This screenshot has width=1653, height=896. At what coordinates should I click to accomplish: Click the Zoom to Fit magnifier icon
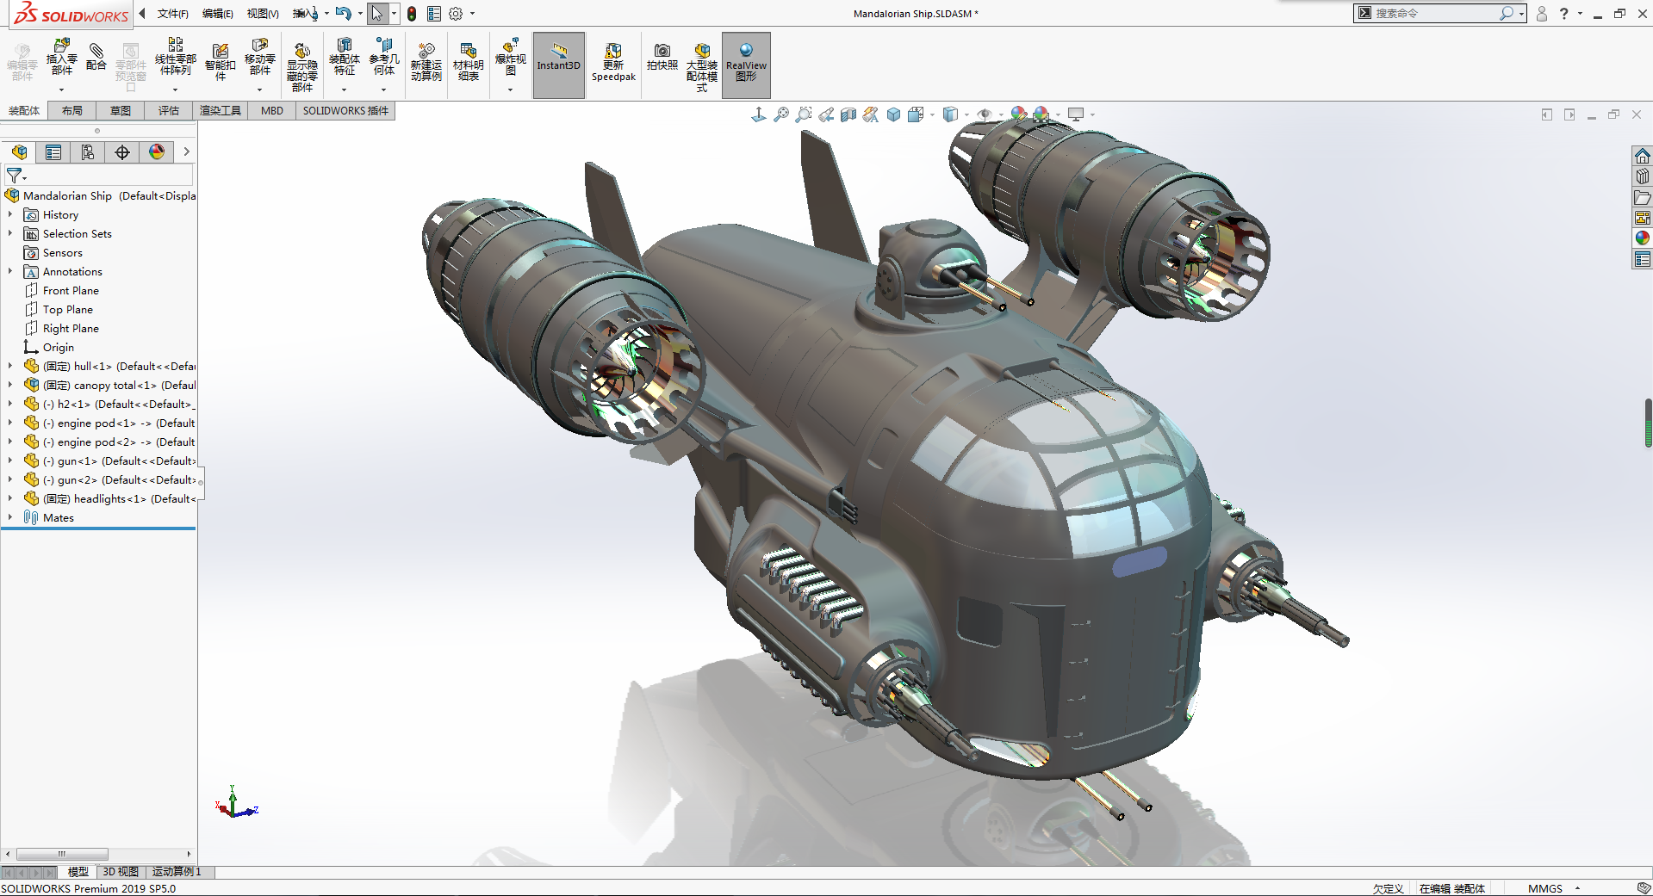pyautogui.click(x=781, y=114)
